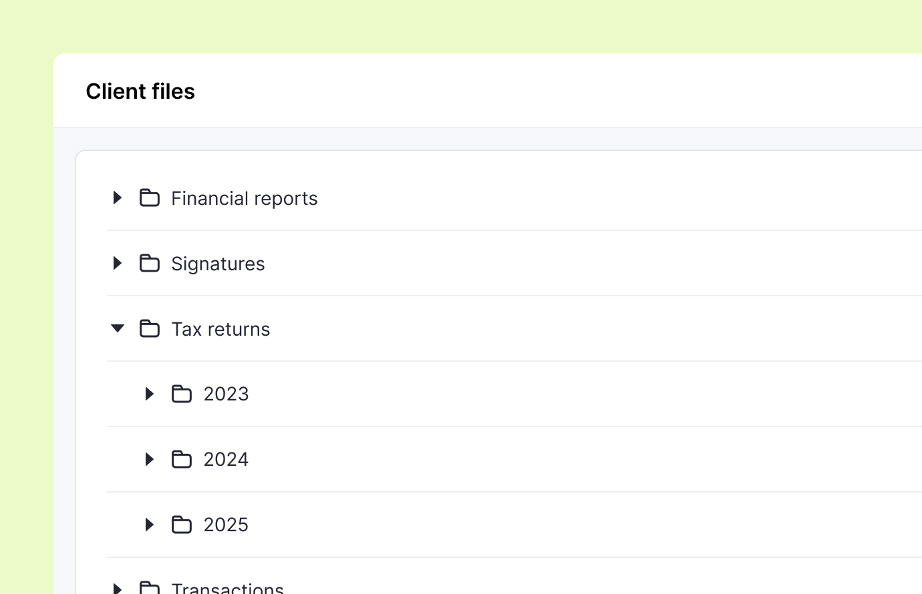Select the Tax returns label
Viewport: 922px width, 594px height.
click(x=220, y=329)
